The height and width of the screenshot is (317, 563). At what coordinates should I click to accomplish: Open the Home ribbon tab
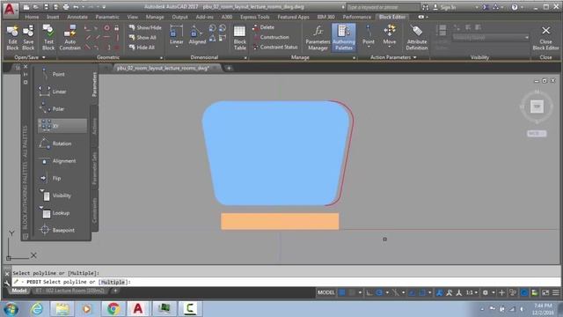pyautogui.click(x=32, y=17)
